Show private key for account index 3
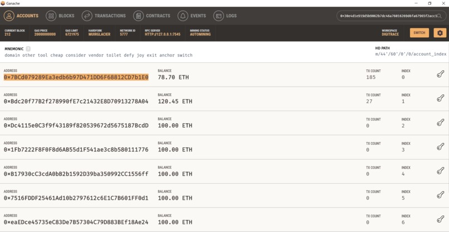This screenshot has height=232, width=449. pyautogui.click(x=441, y=147)
